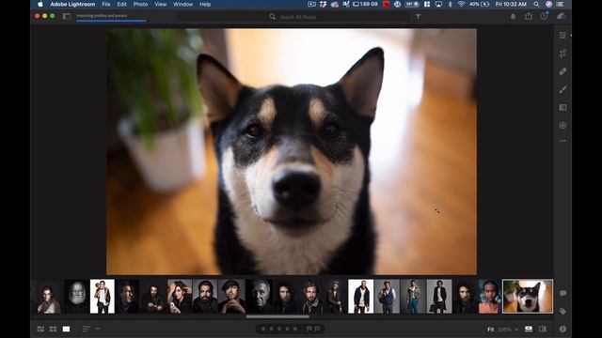Open the File menu
The image size is (602, 338).
coord(106,4)
